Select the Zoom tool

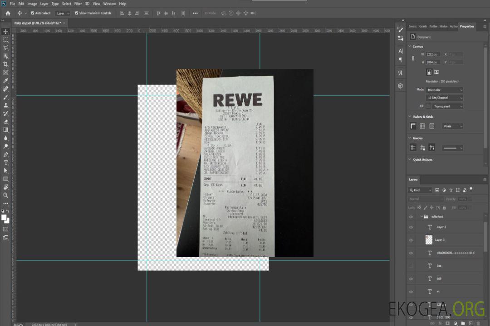5,195
